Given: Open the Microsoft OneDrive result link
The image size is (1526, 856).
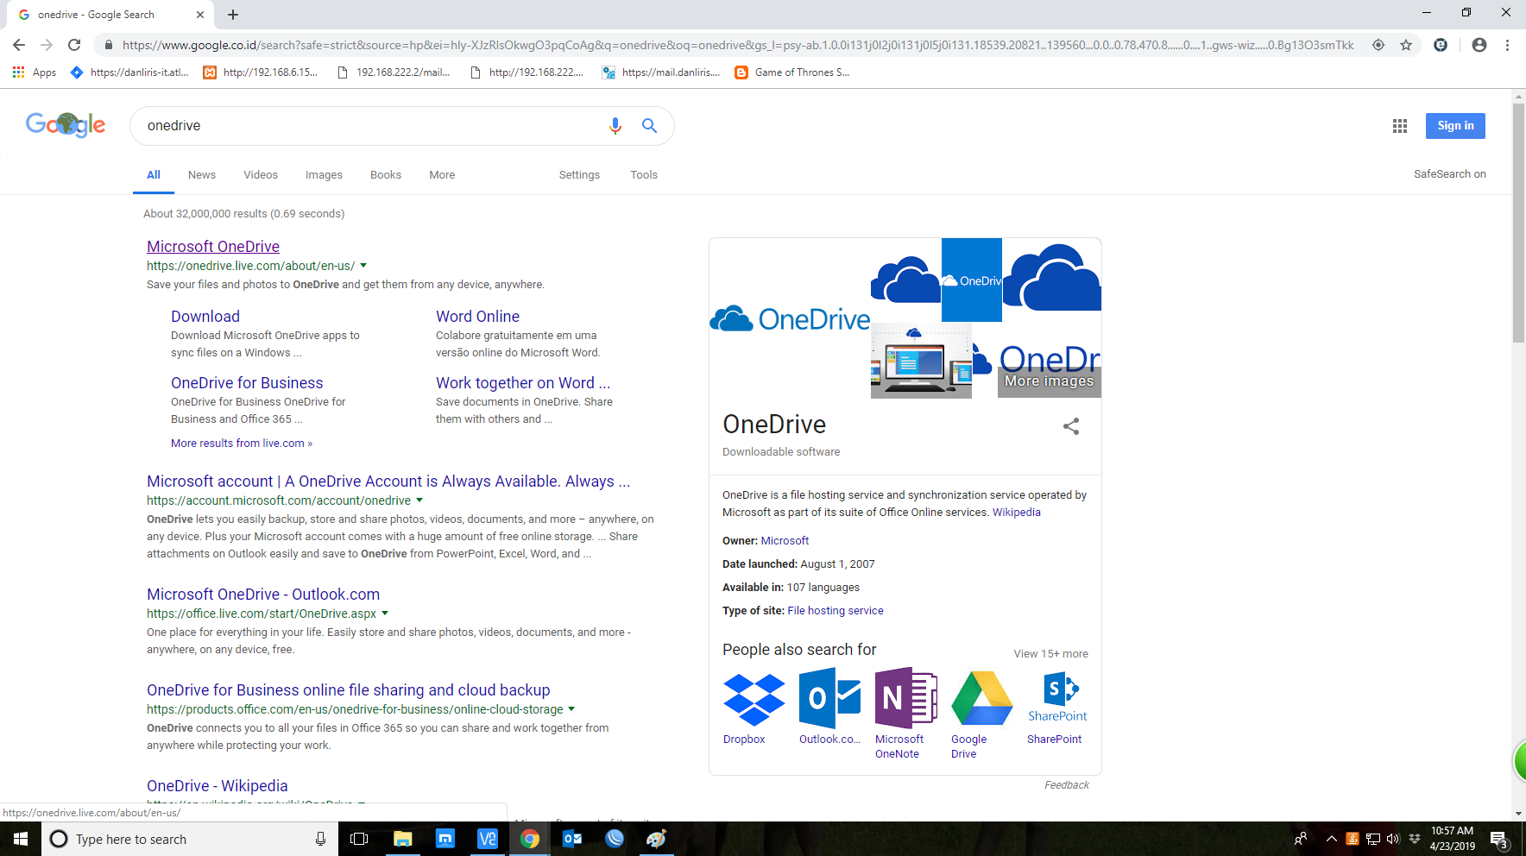Looking at the screenshot, I should (x=212, y=246).
